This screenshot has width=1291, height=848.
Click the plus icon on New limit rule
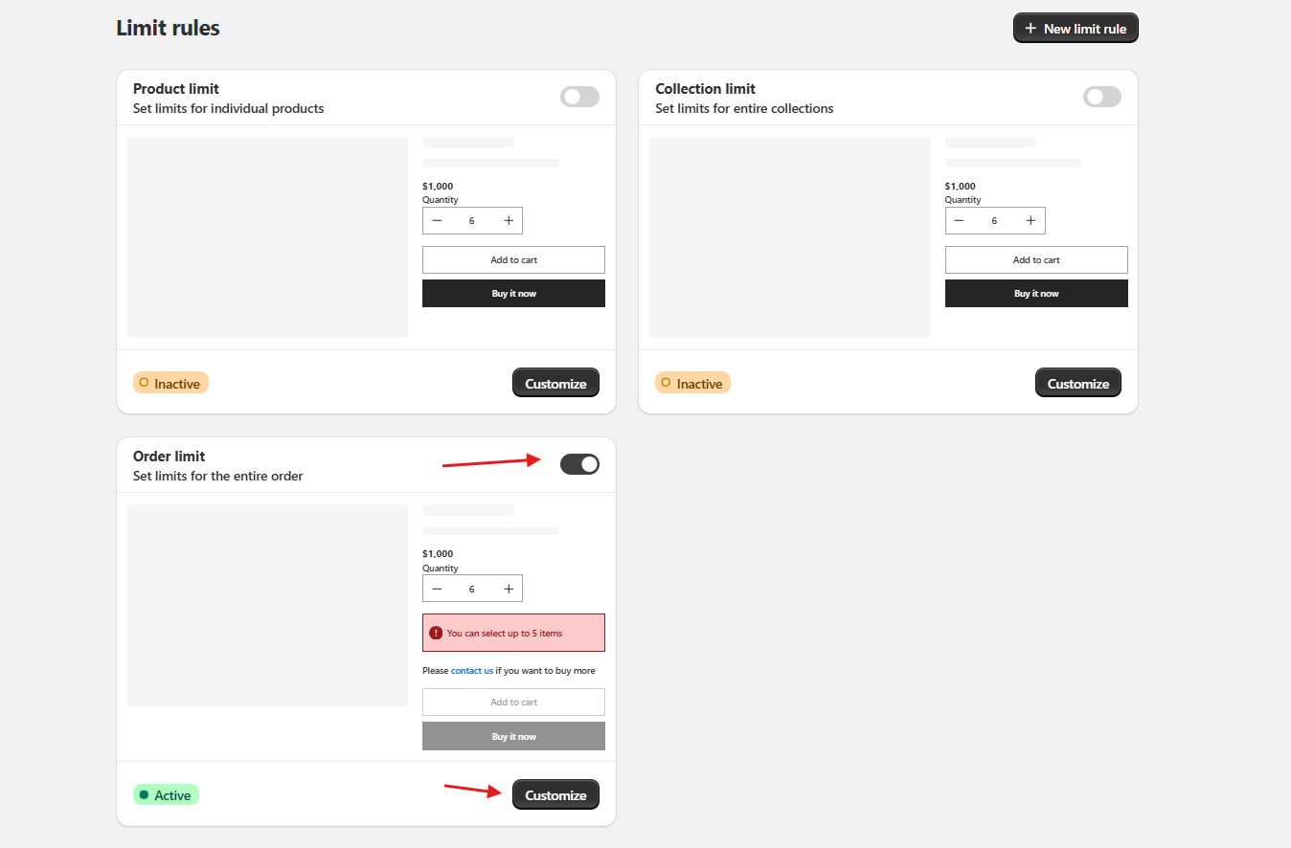click(1031, 29)
